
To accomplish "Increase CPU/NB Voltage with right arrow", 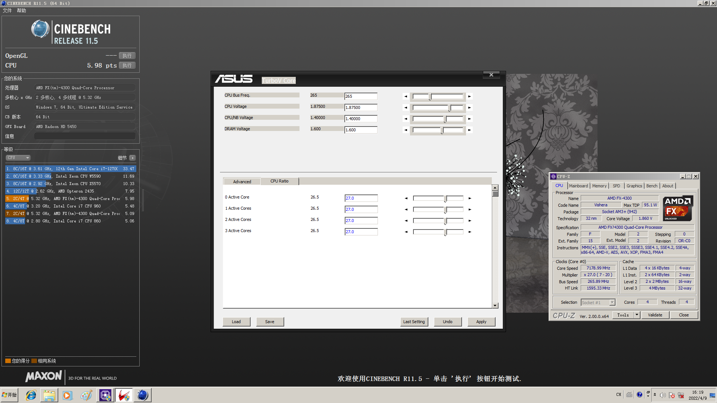I will (x=469, y=119).
